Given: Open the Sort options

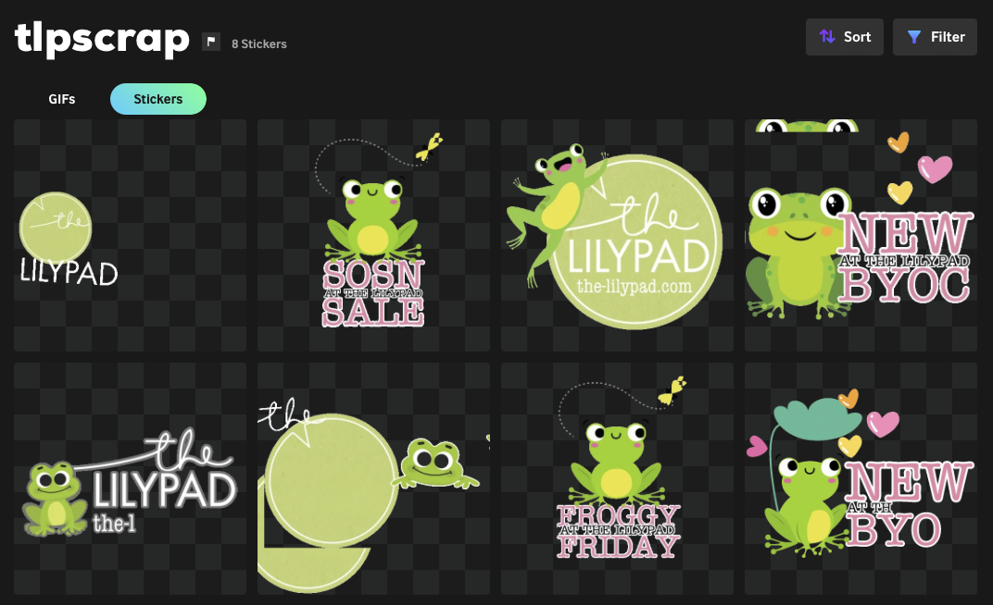Looking at the screenshot, I should [844, 37].
